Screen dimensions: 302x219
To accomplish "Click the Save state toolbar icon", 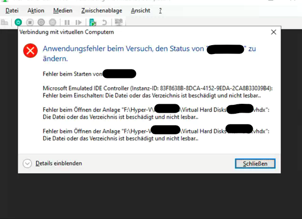I will [52, 22].
